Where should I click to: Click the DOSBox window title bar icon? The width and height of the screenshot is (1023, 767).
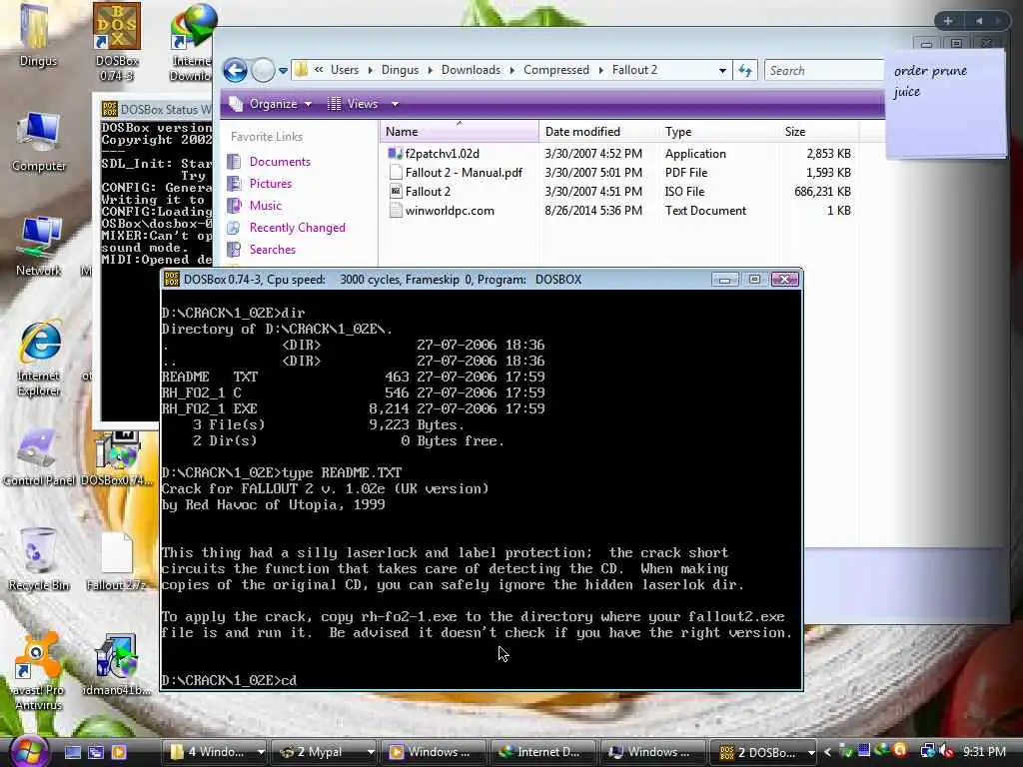[172, 280]
